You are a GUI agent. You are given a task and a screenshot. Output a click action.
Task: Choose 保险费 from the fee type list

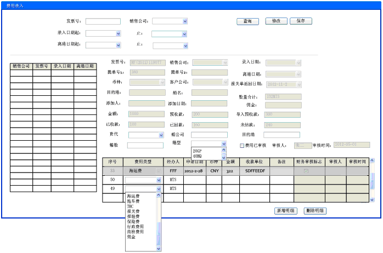(133, 221)
